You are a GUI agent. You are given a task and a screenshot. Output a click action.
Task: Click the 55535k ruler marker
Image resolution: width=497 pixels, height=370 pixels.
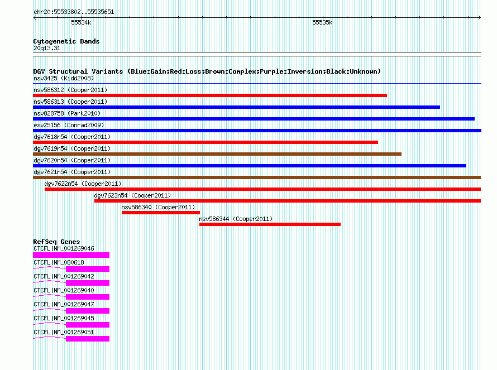coord(322,22)
